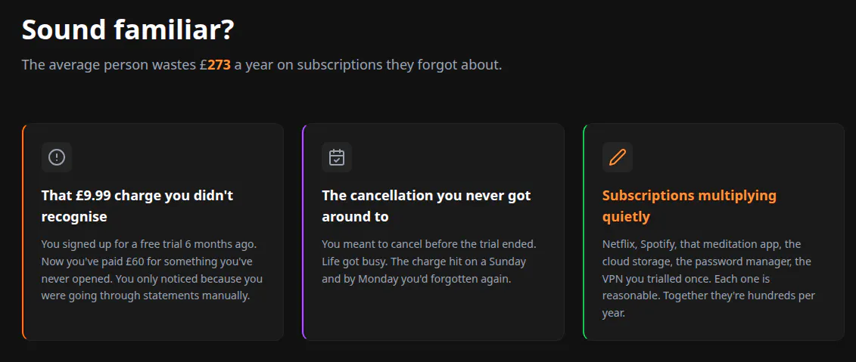The width and height of the screenshot is (856, 362).
Task: Click the calendar check icon
Action: pos(337,157)
